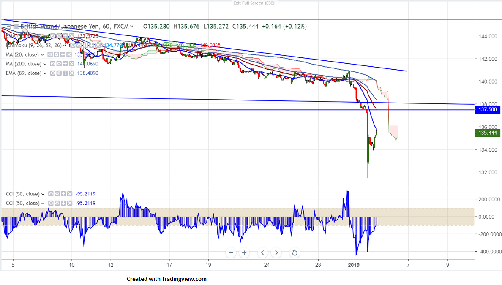Viewport: 502px width, 285px height.
Task: Select the 137.500 horizontal line price label
Action: pos(487,109)
